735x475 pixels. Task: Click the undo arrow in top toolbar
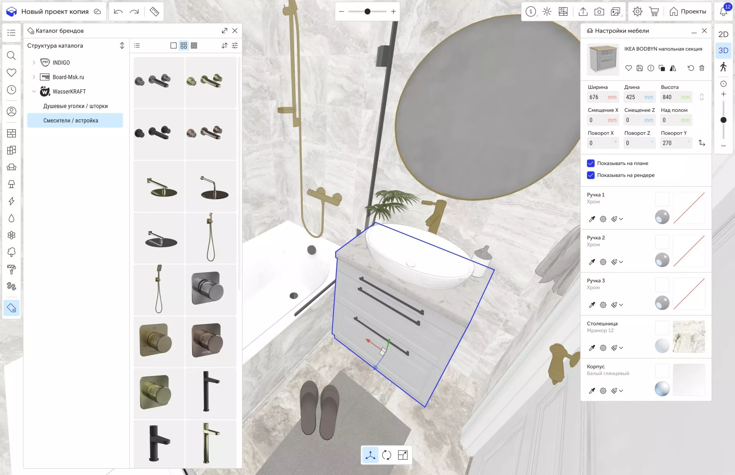point(118,11)
